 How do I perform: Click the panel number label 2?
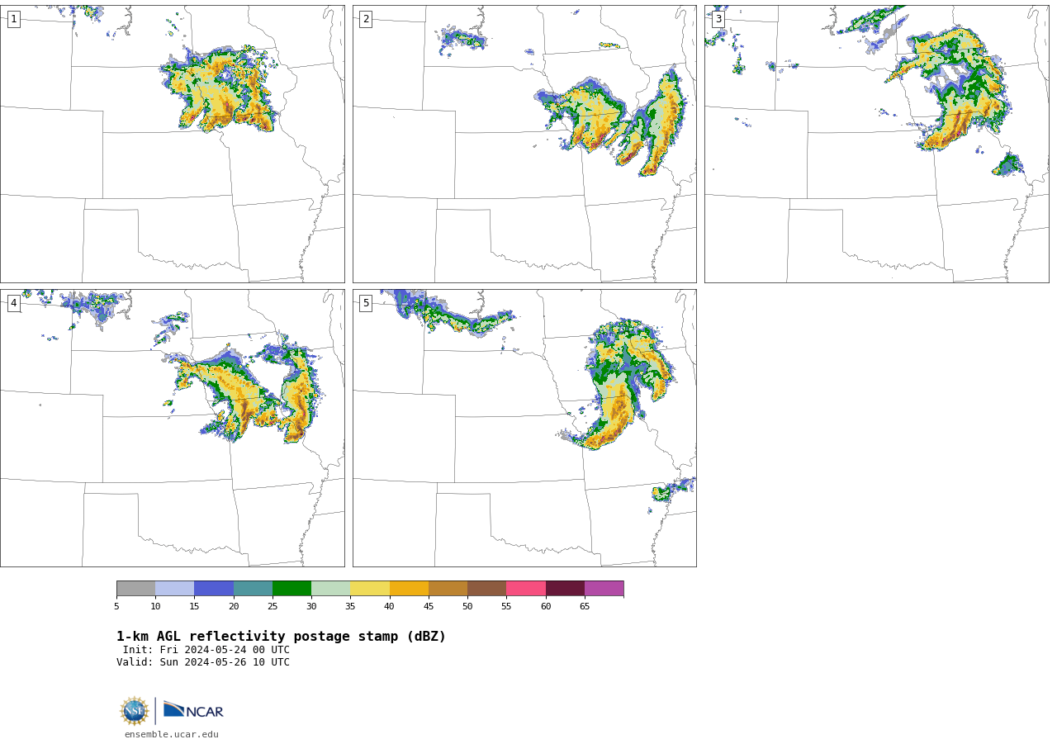(366, 19)
